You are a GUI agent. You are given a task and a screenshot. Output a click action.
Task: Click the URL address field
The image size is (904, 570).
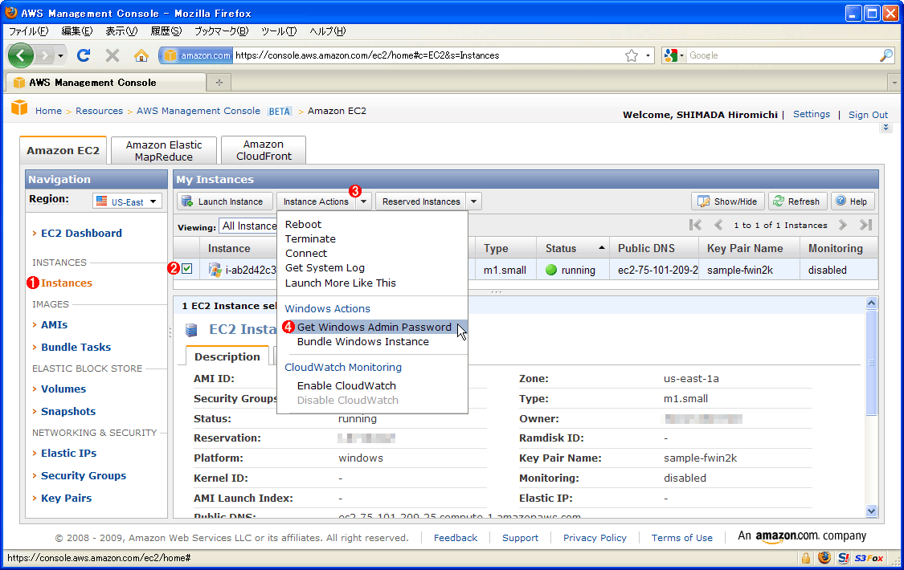427,55
